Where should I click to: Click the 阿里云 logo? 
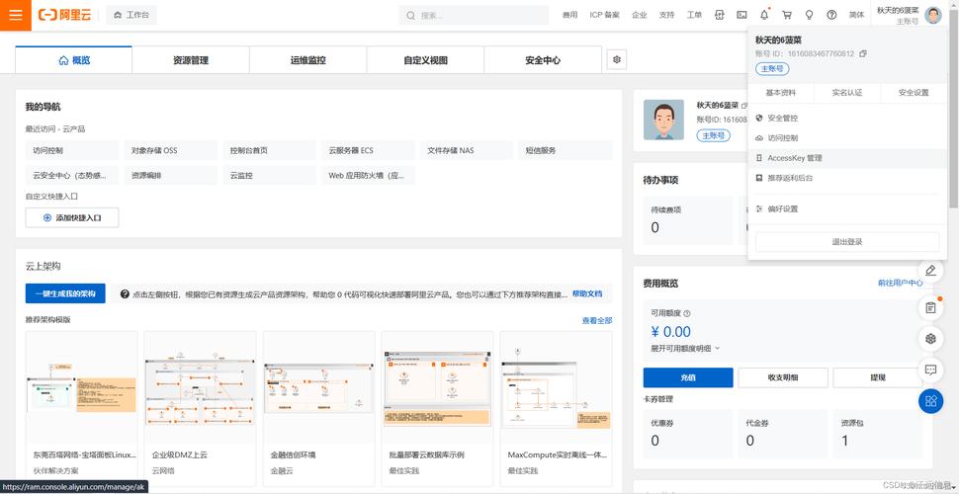click(x=64, y=15)
